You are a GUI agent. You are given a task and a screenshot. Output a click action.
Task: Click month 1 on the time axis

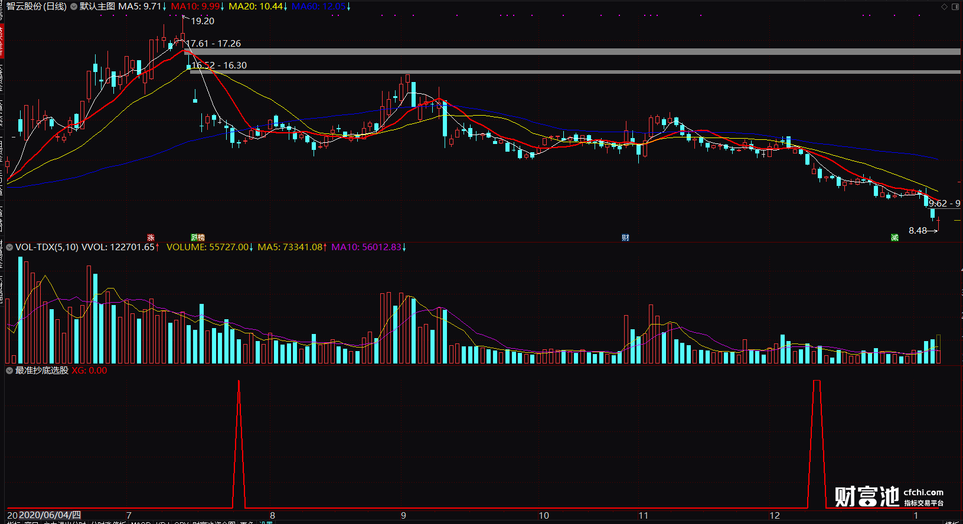pyautogui.click(x=916, y=516)
